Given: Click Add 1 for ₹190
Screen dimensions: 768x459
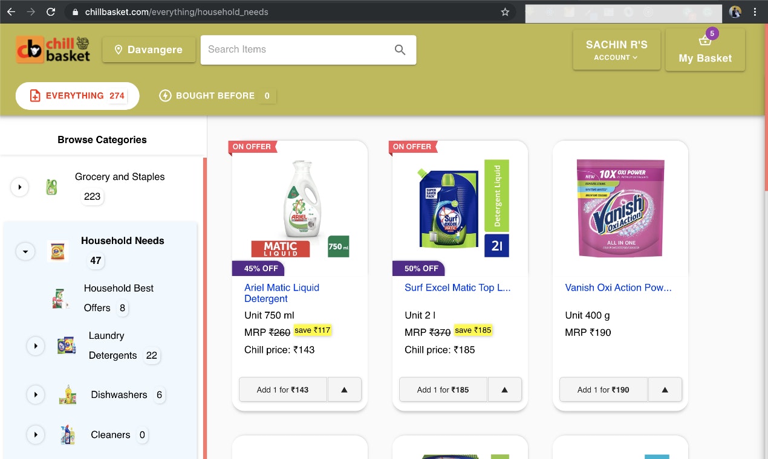Looking at the screenshot, I should tap(604, 390).
